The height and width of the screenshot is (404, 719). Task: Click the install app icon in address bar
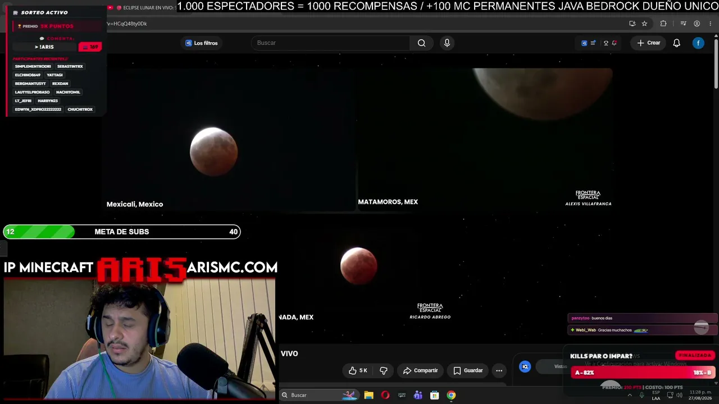click(632, 24)
